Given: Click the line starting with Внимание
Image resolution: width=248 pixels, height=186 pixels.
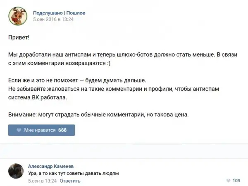Looking at the screenshot, I should (x=98, y=114).
